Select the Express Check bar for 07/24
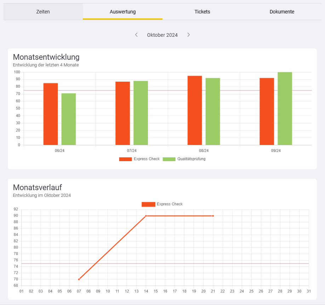 [x=122, y=113]
